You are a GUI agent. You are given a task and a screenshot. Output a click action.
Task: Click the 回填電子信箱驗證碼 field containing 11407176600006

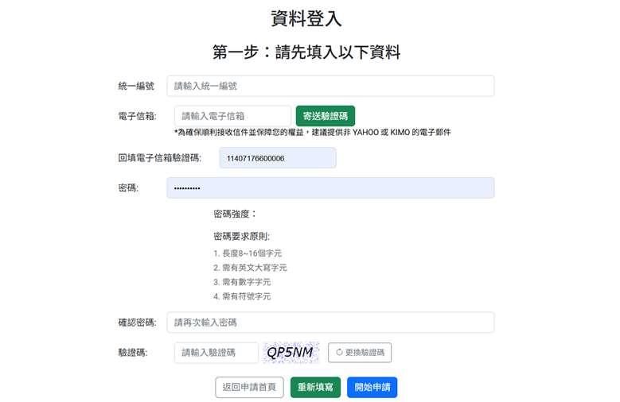pos(277,158)
